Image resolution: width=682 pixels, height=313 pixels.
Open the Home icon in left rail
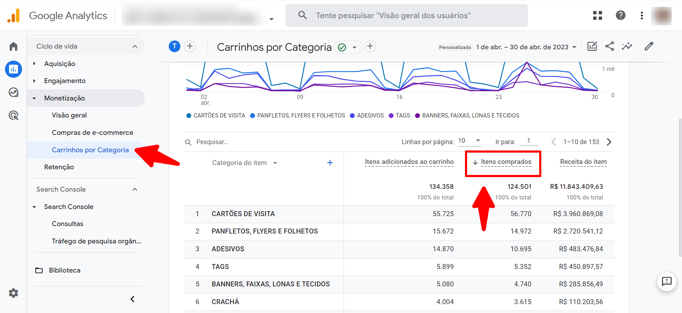pyautogui.click(x=13, y=46)
